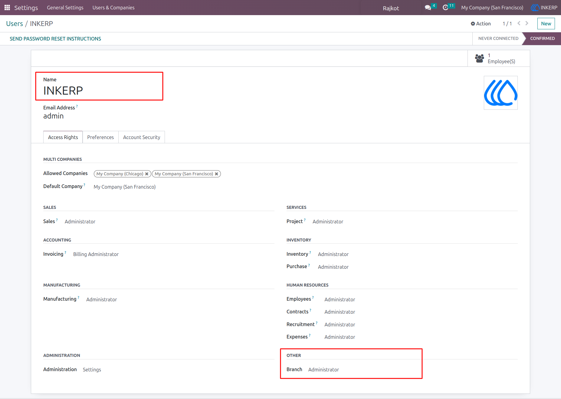561x399 pixels.
Task: Open the Users & Companies menu
Action: (x=113, y=8)
